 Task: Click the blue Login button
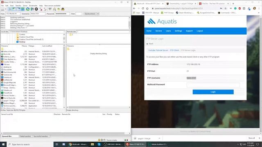click(213, 92)
